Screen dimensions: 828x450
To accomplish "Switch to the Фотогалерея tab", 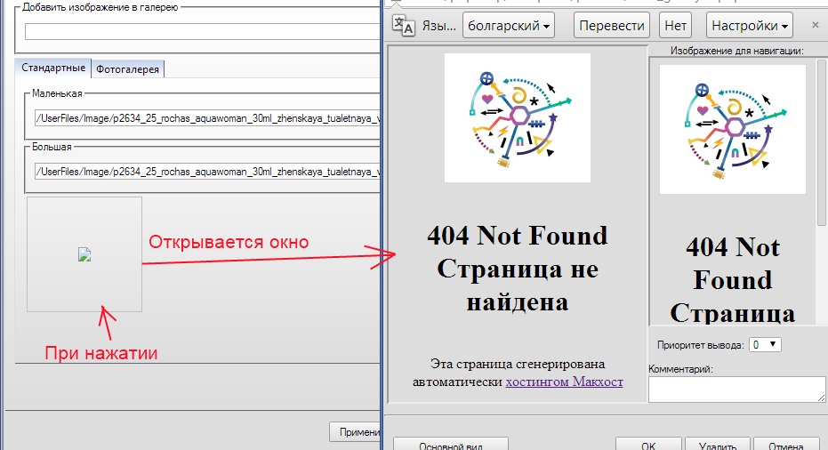I will coord(127,69).
